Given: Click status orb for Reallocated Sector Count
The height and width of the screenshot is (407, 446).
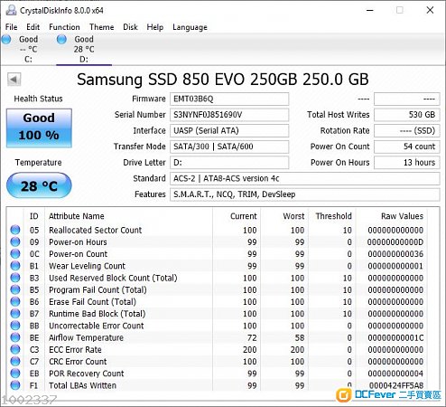Looking at the screenshot, I should pyautogui.click(x=15, y=230).
